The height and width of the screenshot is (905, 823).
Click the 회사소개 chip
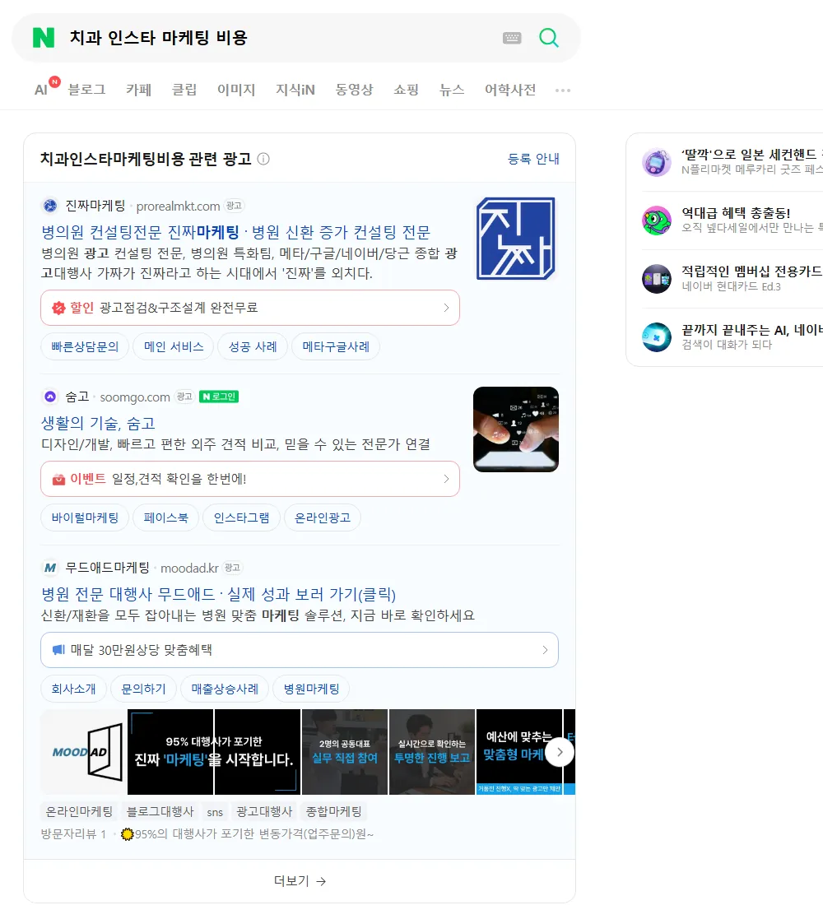click(73, 689)
